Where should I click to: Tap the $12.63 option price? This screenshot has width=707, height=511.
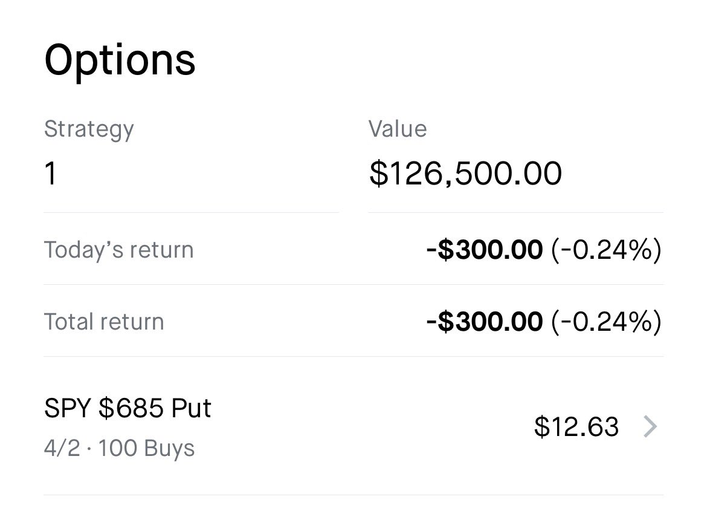coord(576,427)
